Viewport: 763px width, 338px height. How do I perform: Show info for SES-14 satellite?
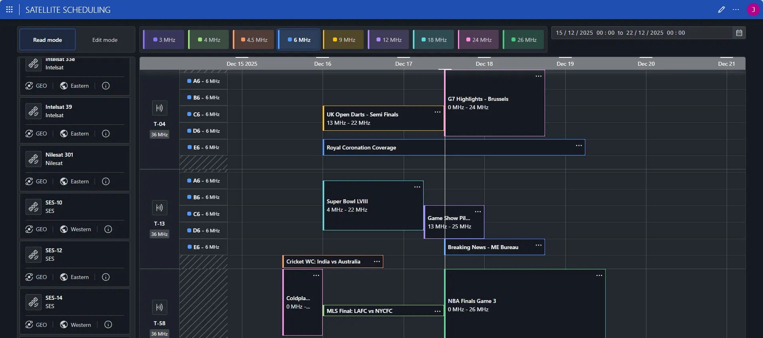pyautogui.click(x=108, y=324)
